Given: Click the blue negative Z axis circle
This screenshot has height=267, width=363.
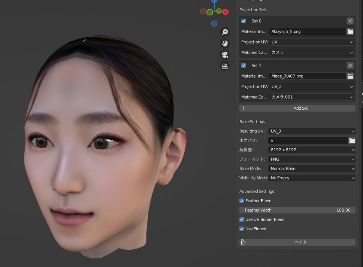Looking at the screenshot, I should pos(214,23).
